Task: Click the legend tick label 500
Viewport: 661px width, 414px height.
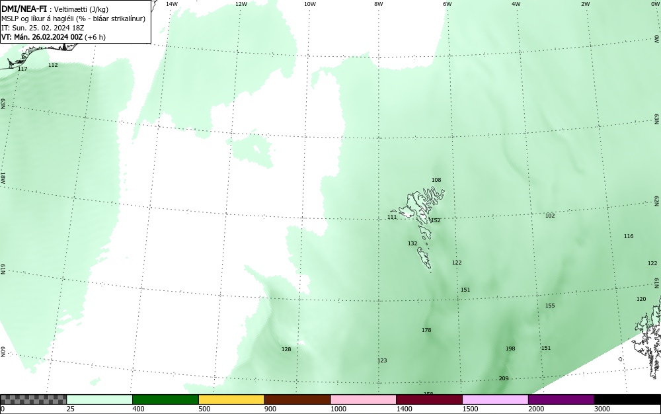Action: tap(204, 409)
